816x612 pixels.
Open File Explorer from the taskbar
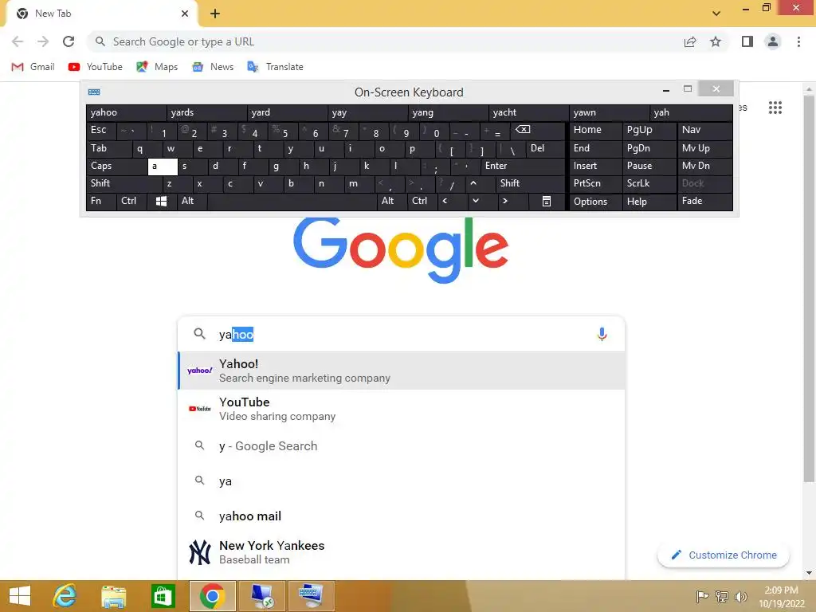113,596
